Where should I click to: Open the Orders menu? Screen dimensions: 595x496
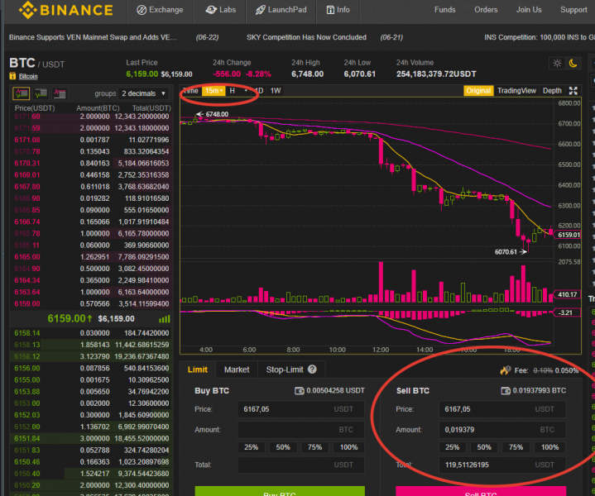(x=486, y=10)
